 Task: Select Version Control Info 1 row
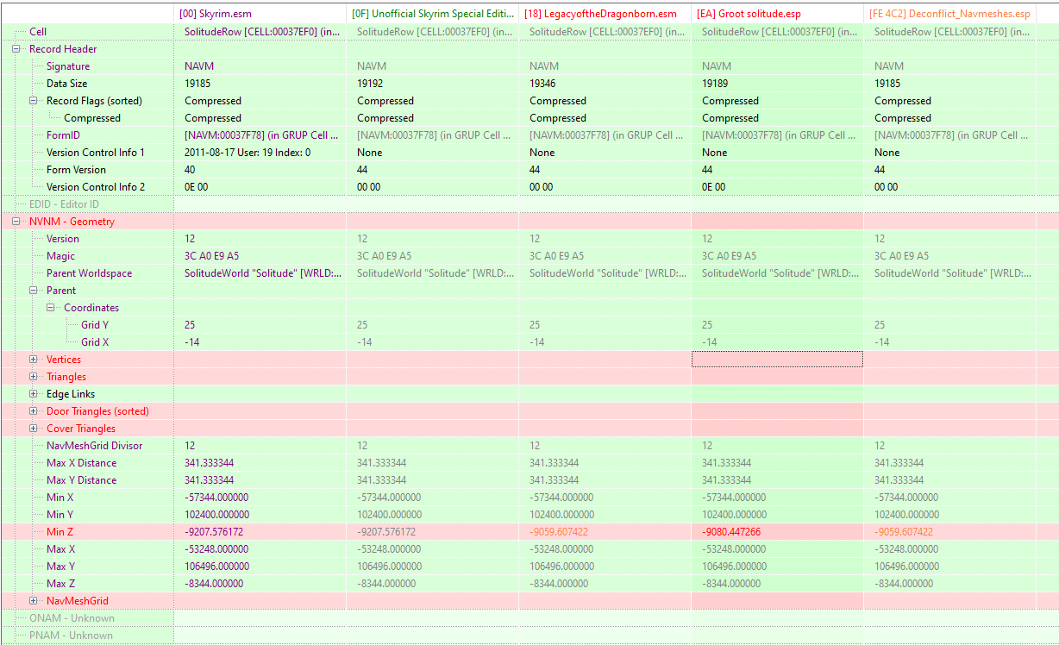[96, 153]
